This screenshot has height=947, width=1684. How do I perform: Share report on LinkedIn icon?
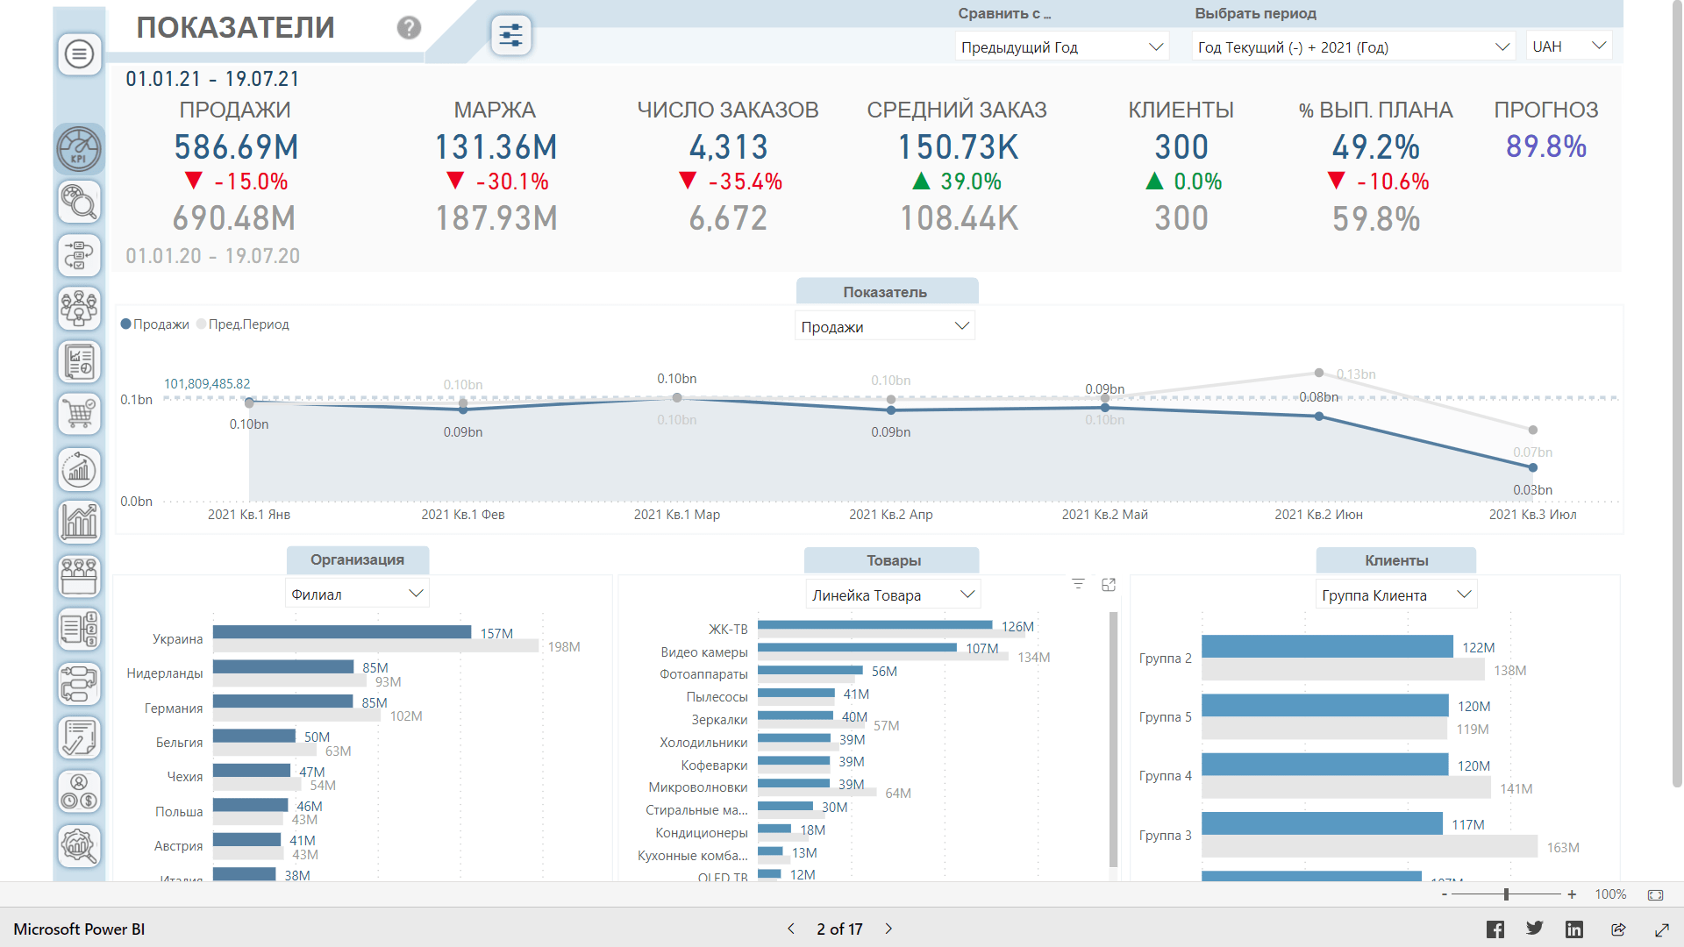coord(1574,929)
